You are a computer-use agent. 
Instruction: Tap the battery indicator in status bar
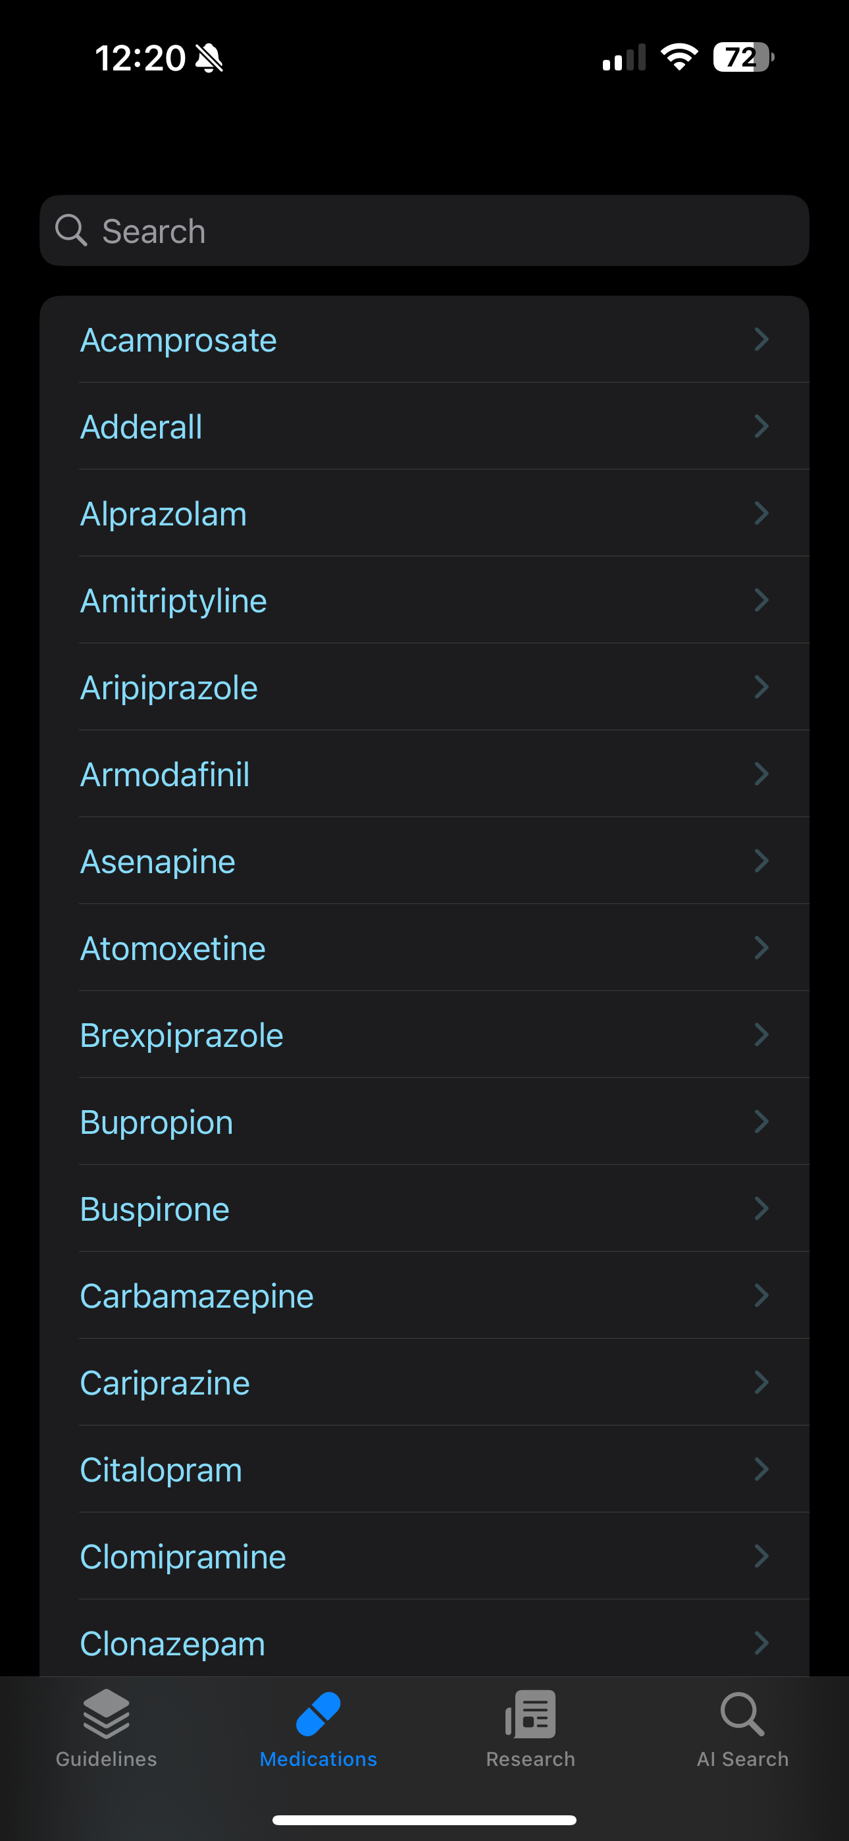pyautogui.click(x=743, y=57)
